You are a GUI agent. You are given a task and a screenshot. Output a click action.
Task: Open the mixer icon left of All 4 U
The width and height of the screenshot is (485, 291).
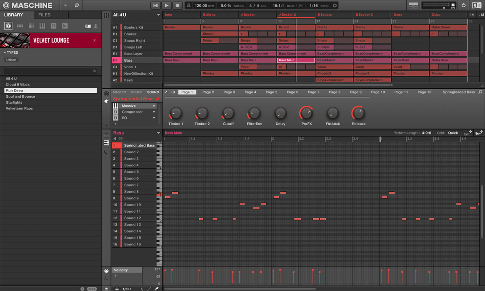[x=107, y=15]
